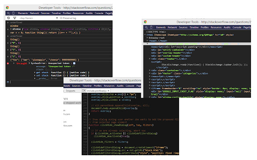
Task: Click the search magnifier icon in the console window
Action: point(8,13)
